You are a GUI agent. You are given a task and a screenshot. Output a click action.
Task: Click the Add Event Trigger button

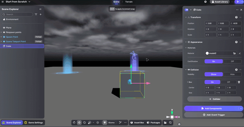click(214, 115)
